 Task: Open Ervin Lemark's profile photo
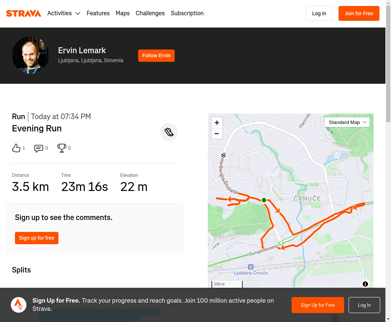tap(31, 55)
